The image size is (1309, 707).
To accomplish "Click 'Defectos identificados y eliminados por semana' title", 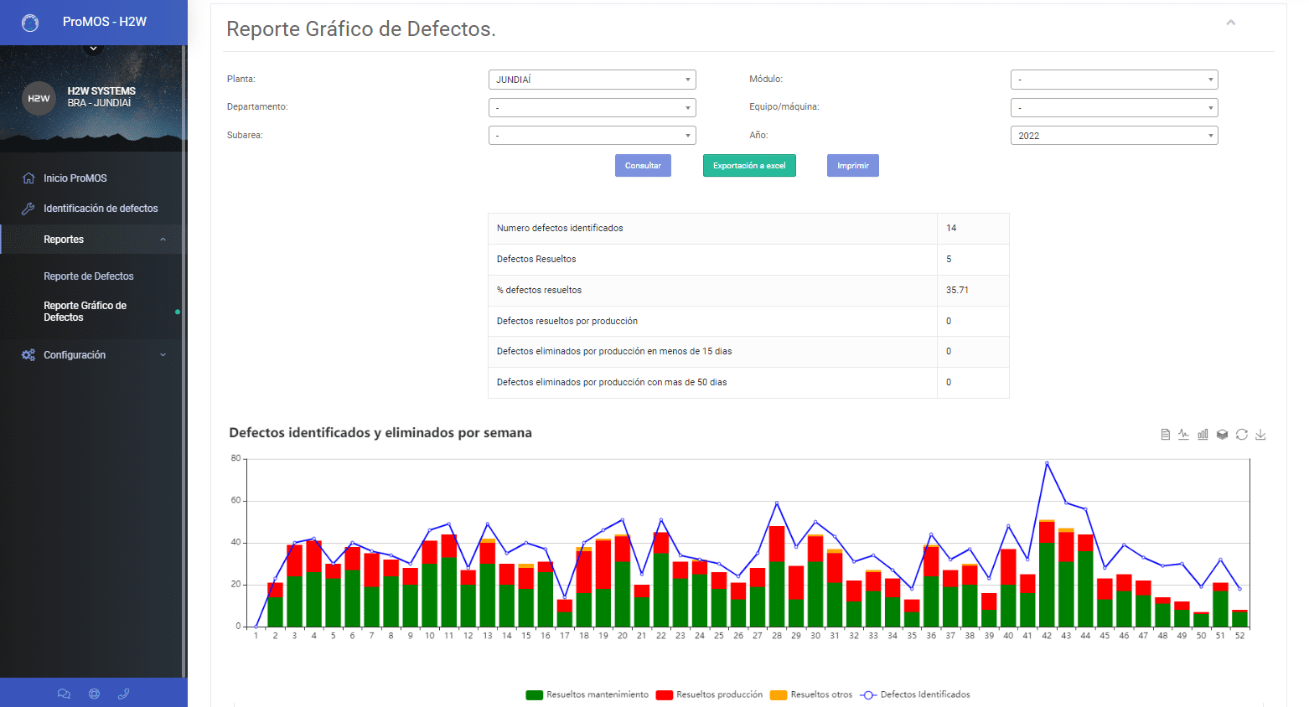I will (380, 433).
